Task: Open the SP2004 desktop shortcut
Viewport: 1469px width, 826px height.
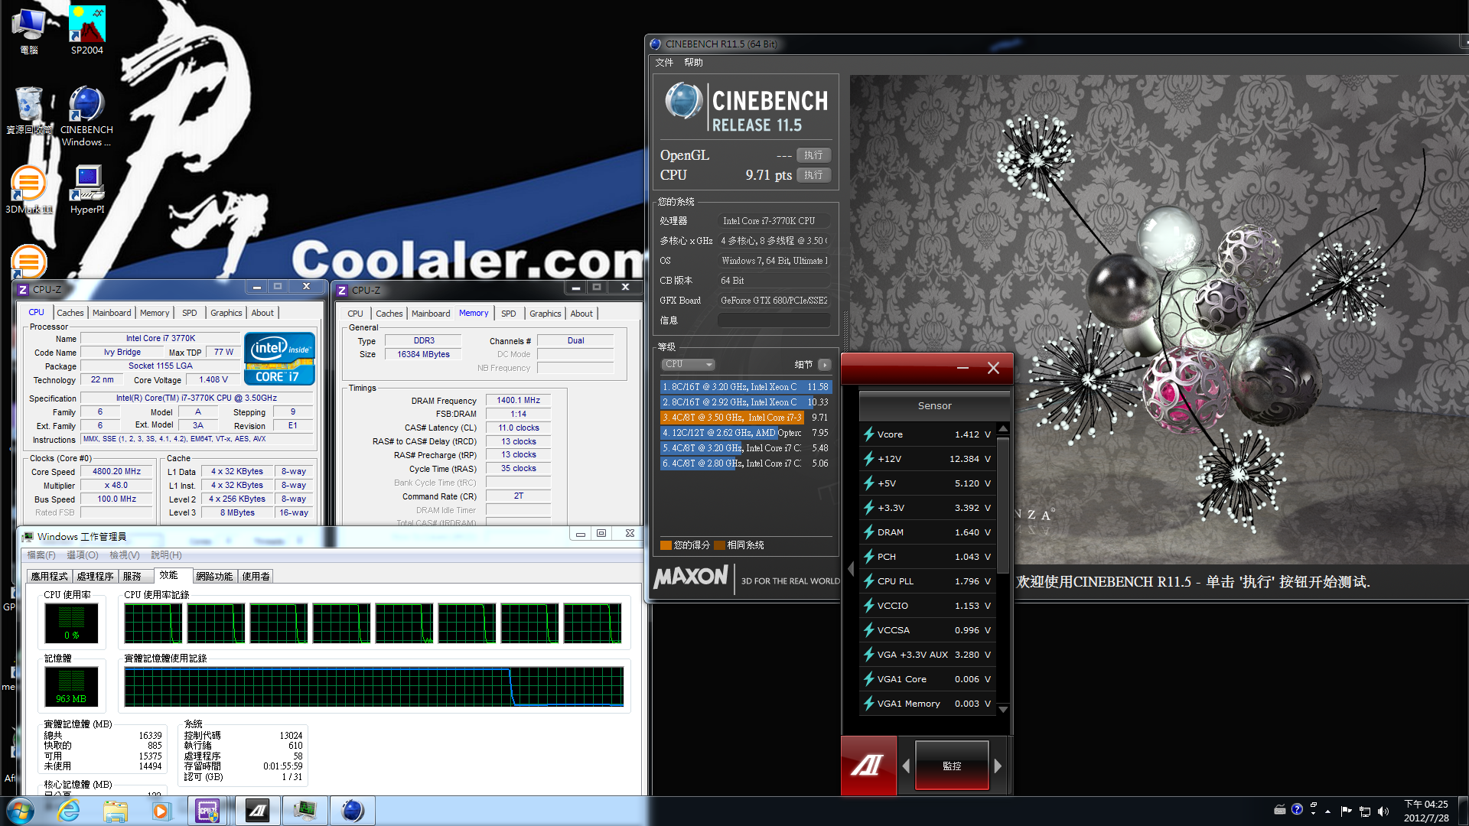Action: (87, 31)
